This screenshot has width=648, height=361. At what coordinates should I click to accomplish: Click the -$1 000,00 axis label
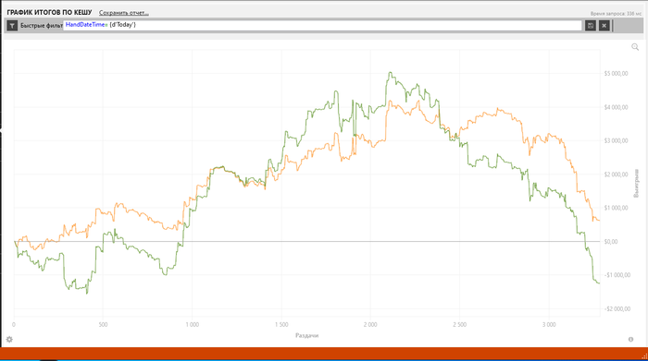[617, 275]
